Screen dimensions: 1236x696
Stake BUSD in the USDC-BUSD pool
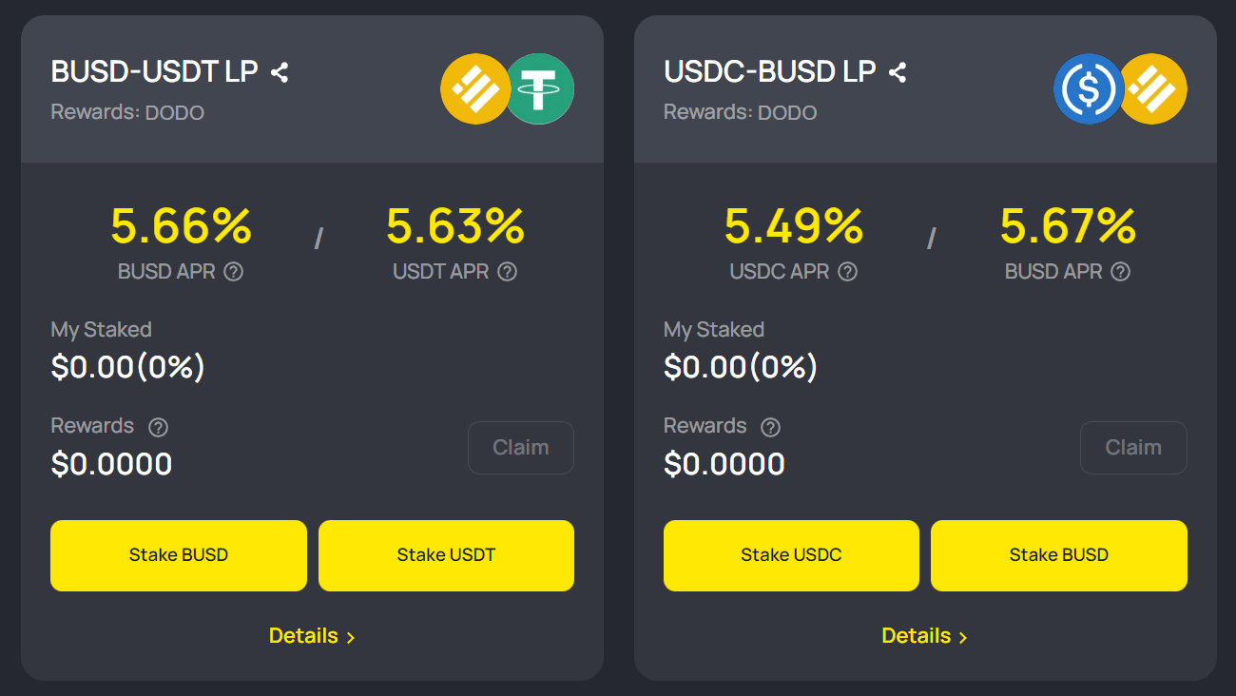[x=1059, y=555]
